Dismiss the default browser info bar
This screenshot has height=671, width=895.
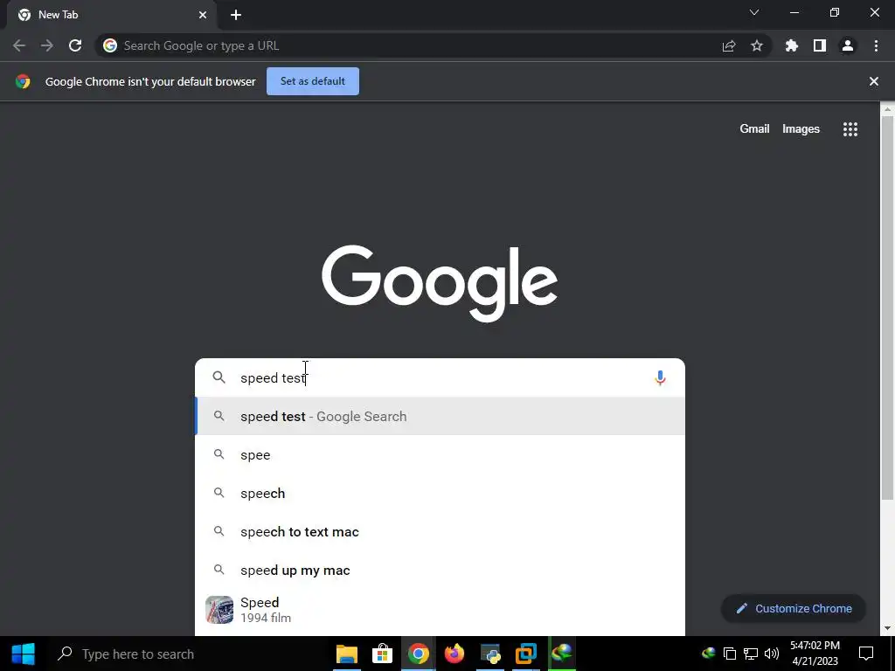click(873, 81)
